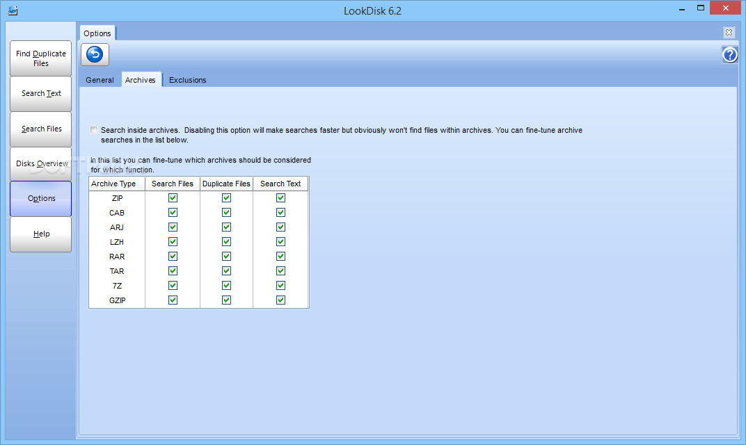Toggle ARJ Search Text checkbox
This screenshot has height=445, width=746.
(280, 227)
